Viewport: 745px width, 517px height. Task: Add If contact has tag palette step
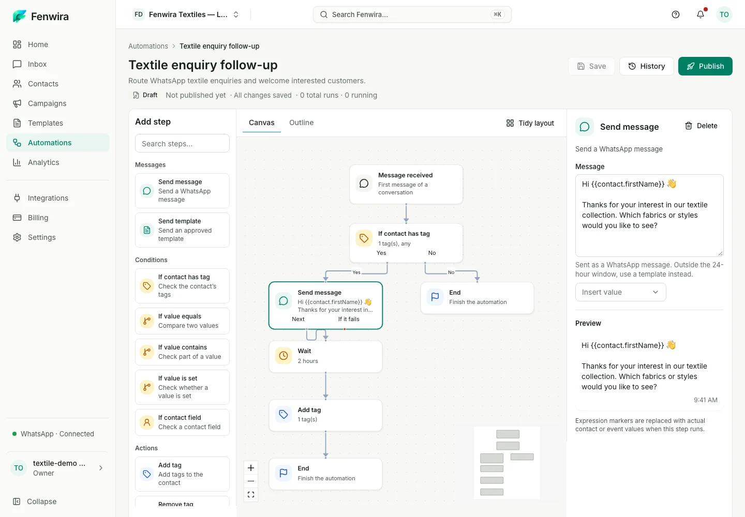pos(182,286)
